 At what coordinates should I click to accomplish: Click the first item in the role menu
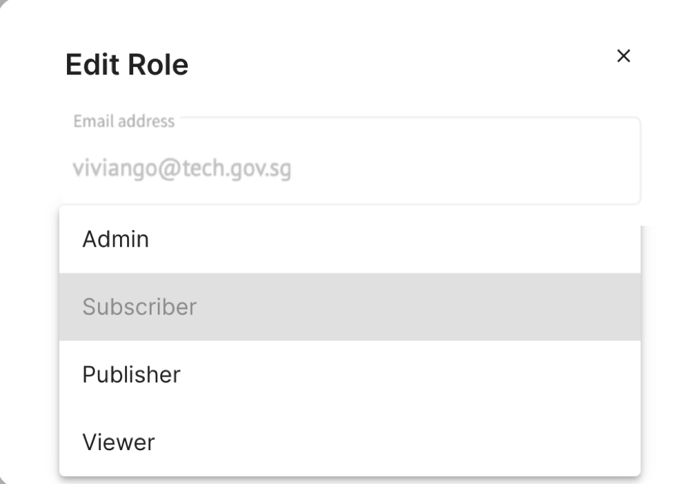pos(349,240)
